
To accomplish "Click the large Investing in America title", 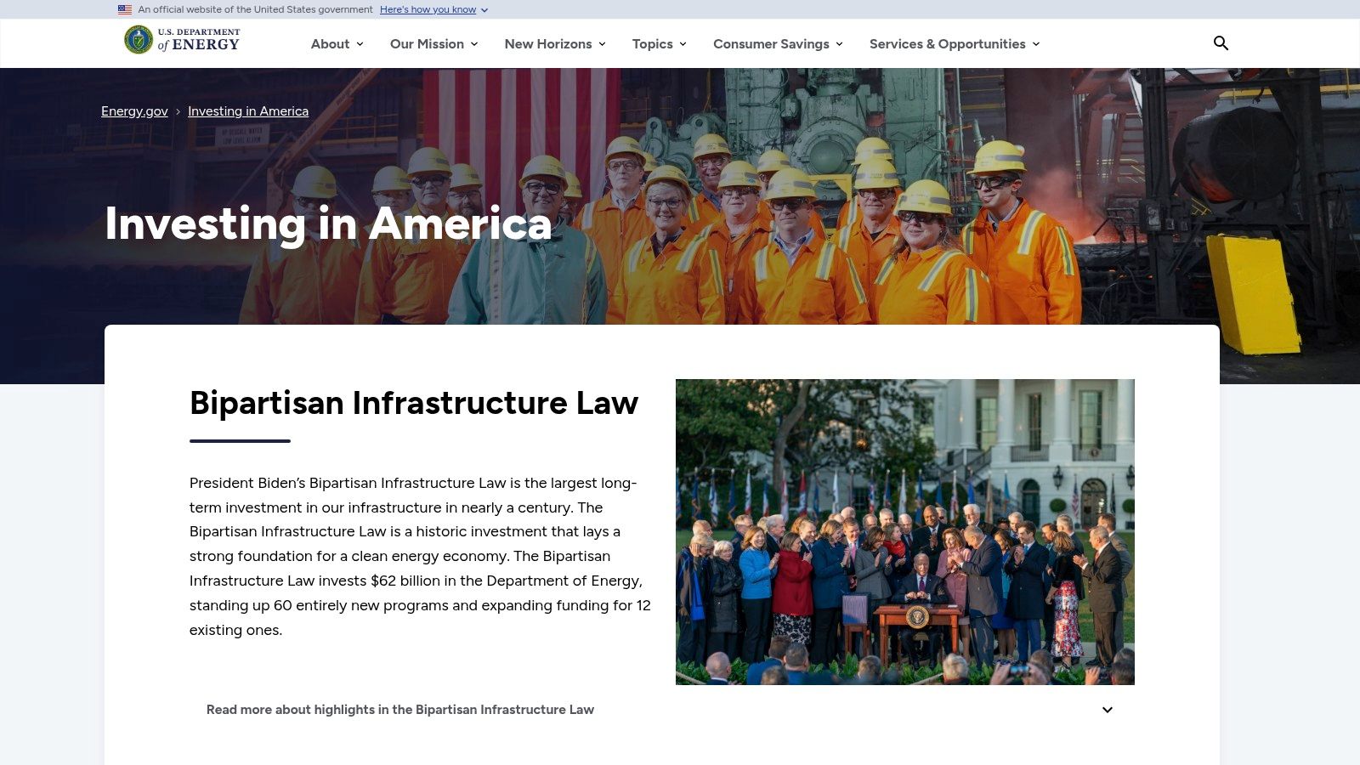I will (x=328, y=224).
